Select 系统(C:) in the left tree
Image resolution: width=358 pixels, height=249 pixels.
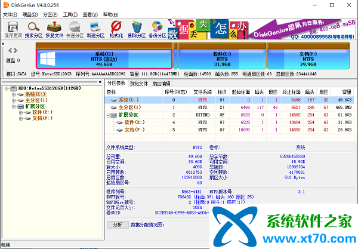35,94
